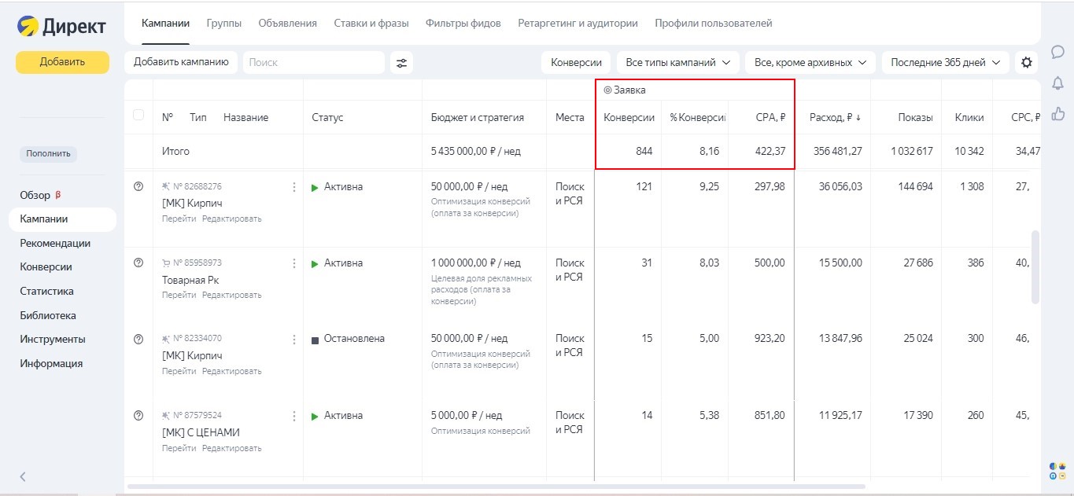The width and height of the screenshot is (1074, 496).
Task: Click the thumbs-up feedback icon
Action: [1058, 113]
